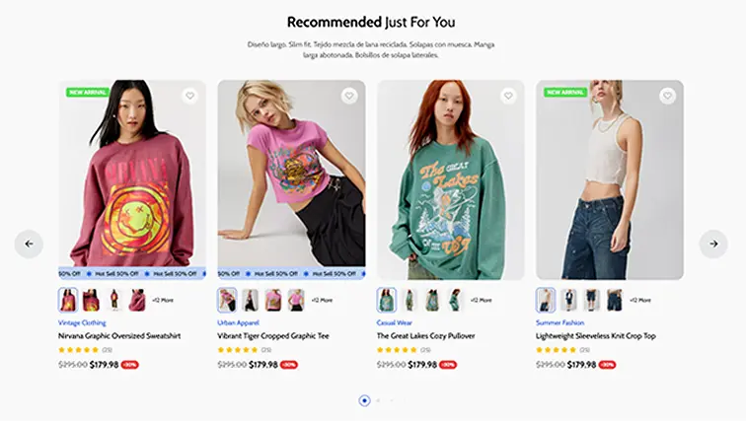746x421 pixels.
Task: Open the Urban Apparel category link
Action: 240,322
